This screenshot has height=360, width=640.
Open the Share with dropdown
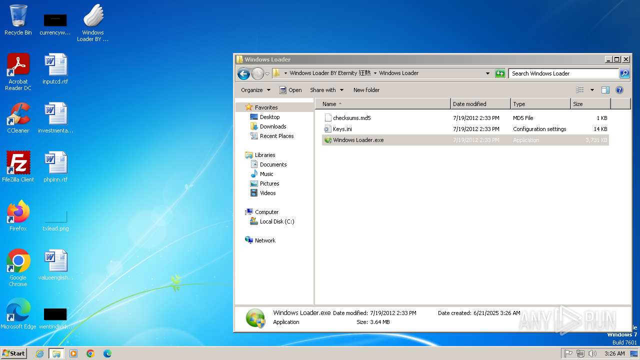326,90
